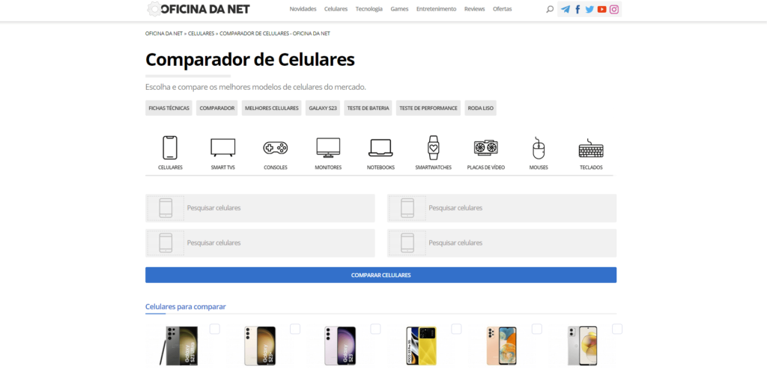This screenshot has height=375, width=767.
Task: Open the Ofertas menu item
Action: pos(503,9)
